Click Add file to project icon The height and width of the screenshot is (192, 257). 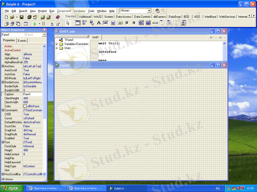(43, 17)
